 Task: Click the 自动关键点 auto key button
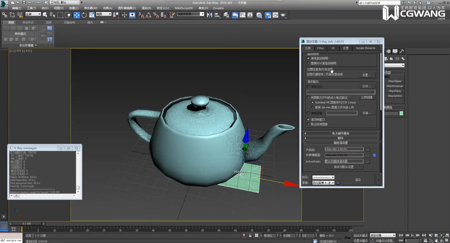[x=360, y=236]
